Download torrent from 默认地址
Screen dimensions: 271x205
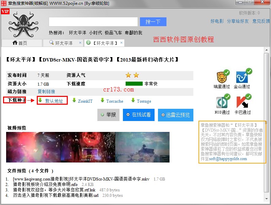coord(54,101)
